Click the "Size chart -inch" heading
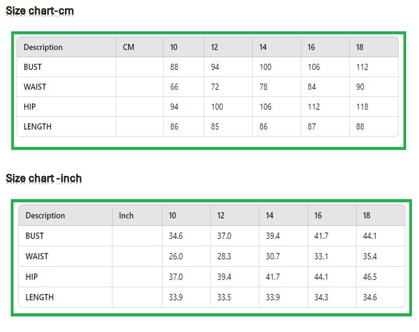Image resolution: width=419 pixels, height=332 pixels. (x=43, y=178)
